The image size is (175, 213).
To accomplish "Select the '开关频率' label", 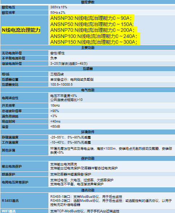I will 8,106.
